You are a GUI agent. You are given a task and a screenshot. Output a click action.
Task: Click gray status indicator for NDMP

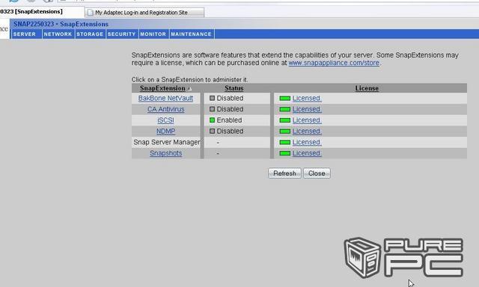tap(212, 131)
